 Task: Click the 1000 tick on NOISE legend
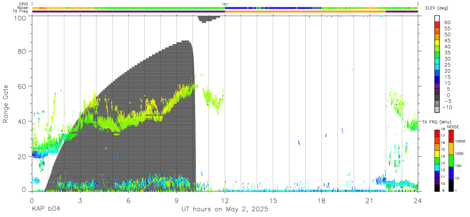click(x=460, y=153)
